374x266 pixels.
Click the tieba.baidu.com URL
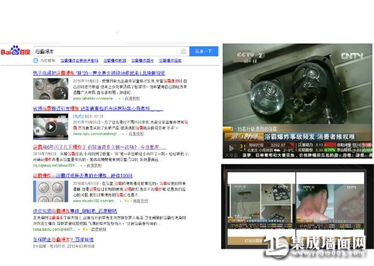54,229
